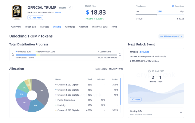The height and width of the screenshot is (123, 195).
Task: Click the 2 rounds unlock link
Action: (x=144, y=52)
